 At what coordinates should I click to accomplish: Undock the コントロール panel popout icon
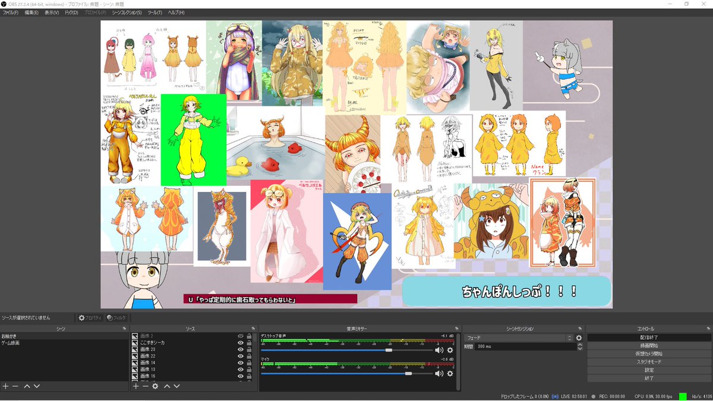click(708, 329)
